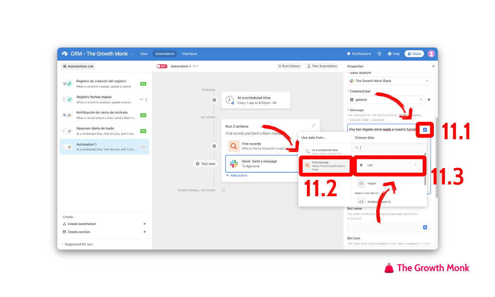Switch to the Data tab

[x=144, y=54]
